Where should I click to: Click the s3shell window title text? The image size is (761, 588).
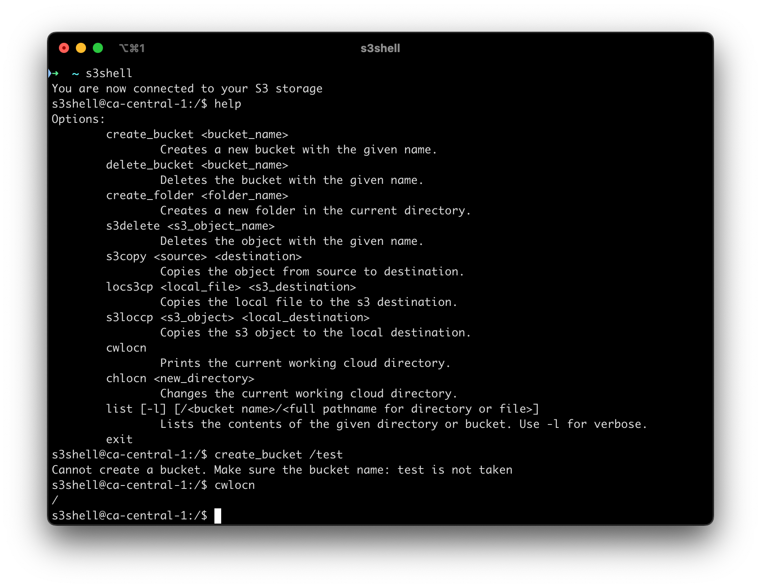pyautogui.click(x=380, y=48)
